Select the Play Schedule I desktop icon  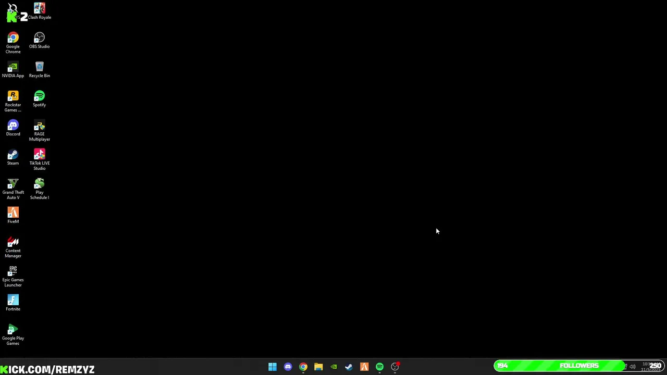pyautogui.click(x=40, y=189)
